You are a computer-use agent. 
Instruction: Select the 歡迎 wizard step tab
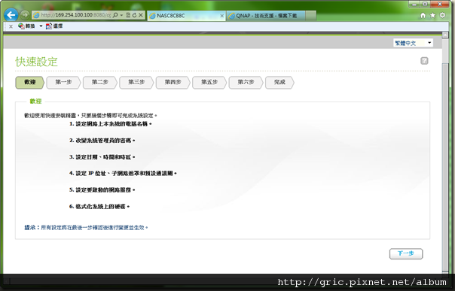[x=29, y=83]
